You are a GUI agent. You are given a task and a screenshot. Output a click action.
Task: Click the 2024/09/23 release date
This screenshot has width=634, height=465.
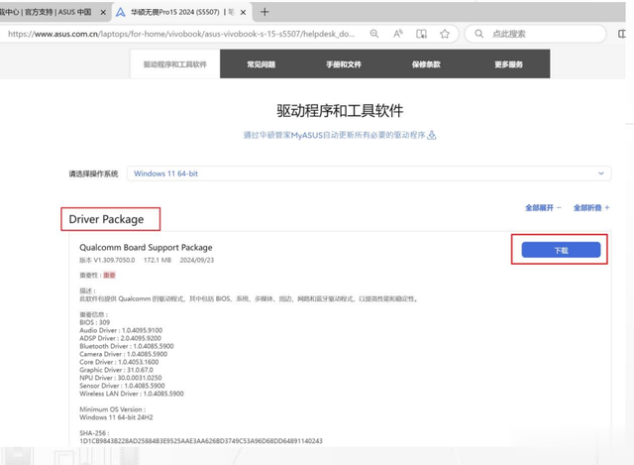[x=197, y=260]
